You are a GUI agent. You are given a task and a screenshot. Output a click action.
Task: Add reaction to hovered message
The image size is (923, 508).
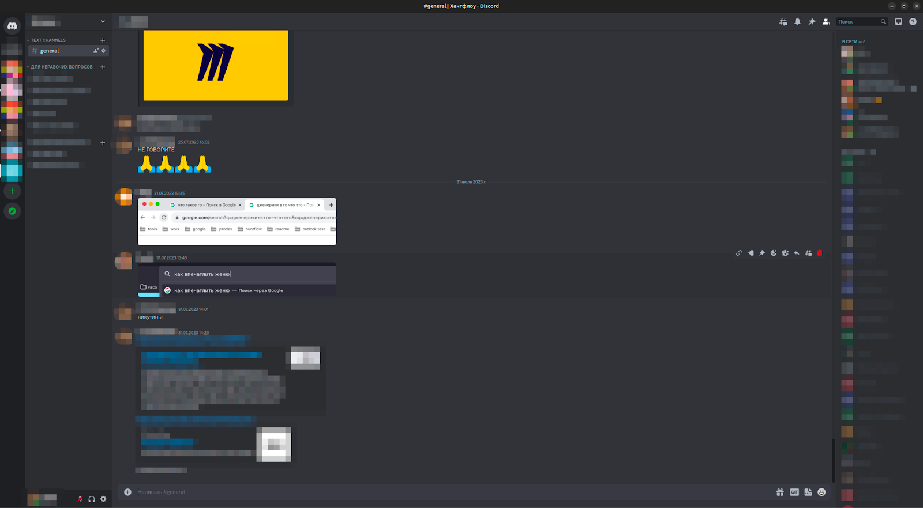tap(774, 253)
